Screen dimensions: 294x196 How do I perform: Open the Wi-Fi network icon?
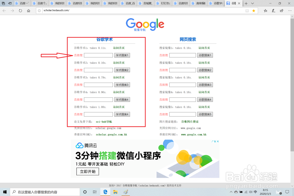coord(246,192)
